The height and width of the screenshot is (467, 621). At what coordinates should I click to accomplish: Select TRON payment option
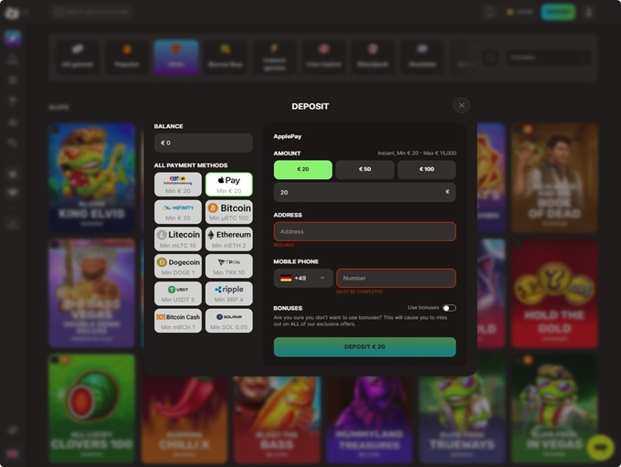click(x=229, y=266)
